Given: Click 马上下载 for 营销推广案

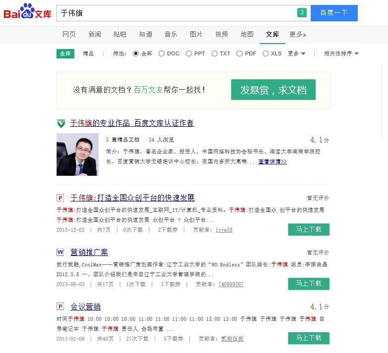Looking at the screenshot, I should coord(309,284).
